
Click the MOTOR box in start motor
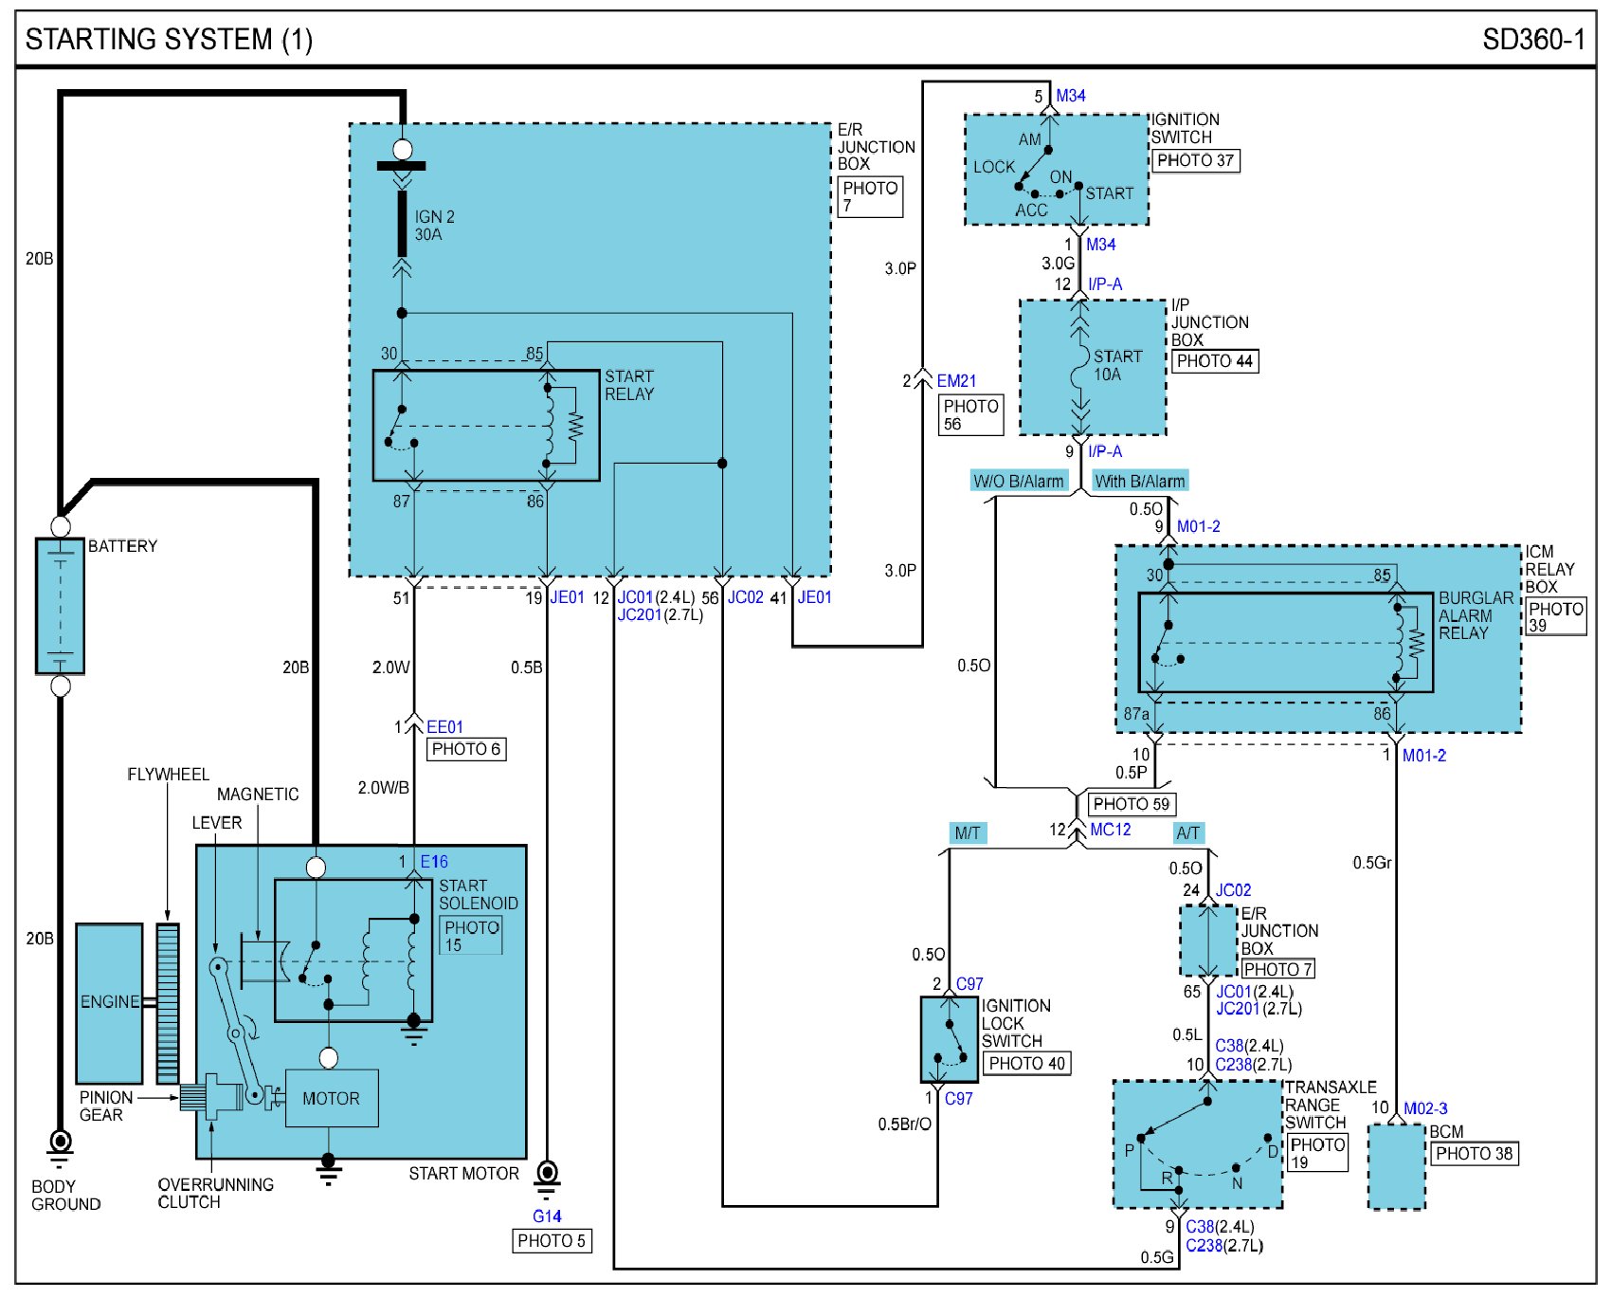[x=331, y=1098]
